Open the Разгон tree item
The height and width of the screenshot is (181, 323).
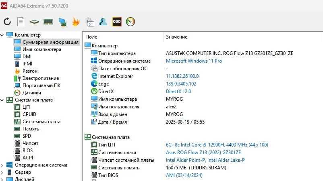tap(30, 71)
